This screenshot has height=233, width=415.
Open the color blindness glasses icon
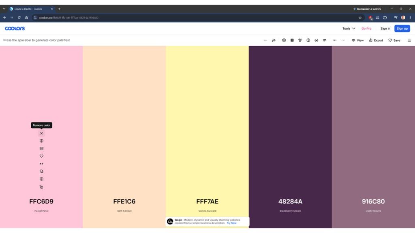click(x=316, y=40)
